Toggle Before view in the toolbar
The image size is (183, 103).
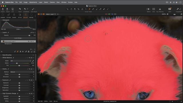[x=148, y=9]
